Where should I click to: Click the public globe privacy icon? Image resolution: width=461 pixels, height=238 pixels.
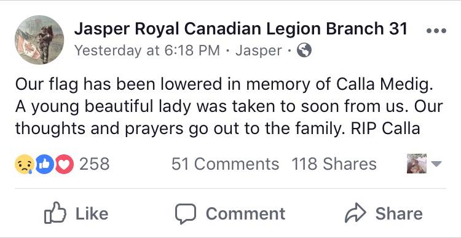pos(304,50)
